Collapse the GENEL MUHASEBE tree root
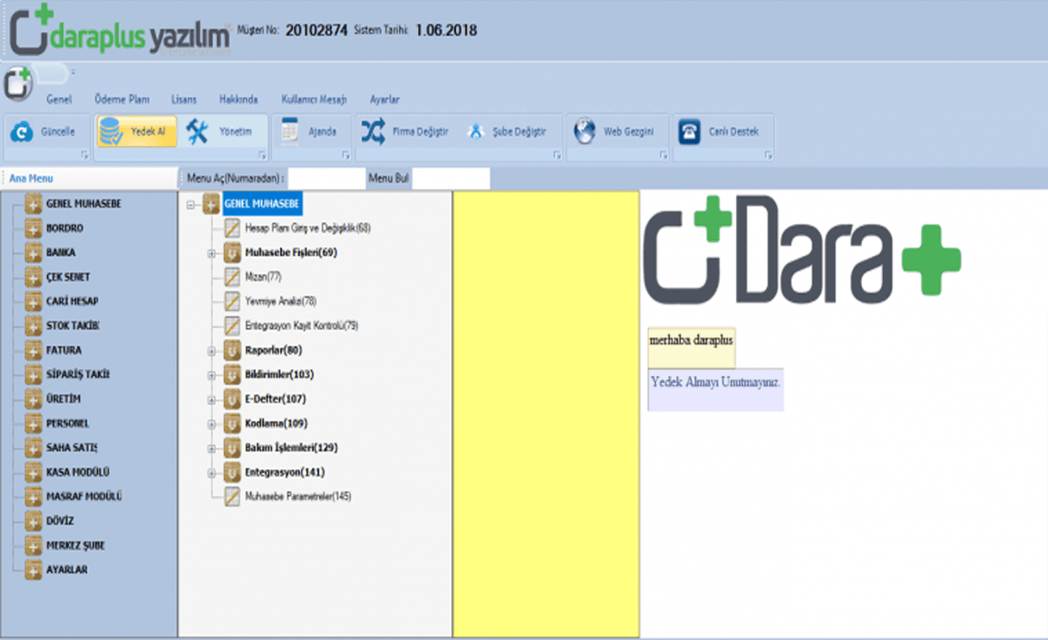Screen dimensions: 1048x640 [x=191, y=205]
